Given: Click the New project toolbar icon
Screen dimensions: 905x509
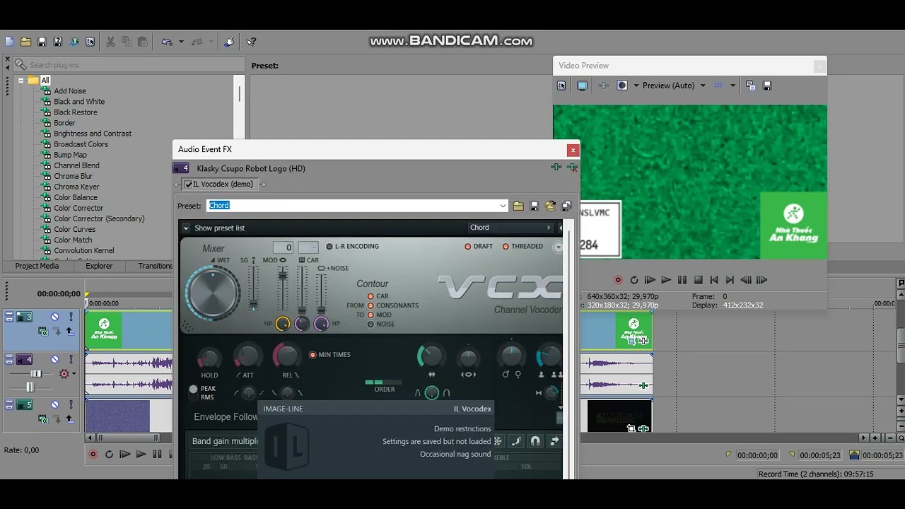Looking at the screenshot, I should tap(9, 42).
